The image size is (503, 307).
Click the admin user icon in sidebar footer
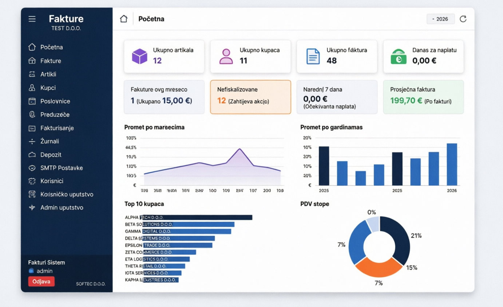pyautogui.click(x=31, y=271)
